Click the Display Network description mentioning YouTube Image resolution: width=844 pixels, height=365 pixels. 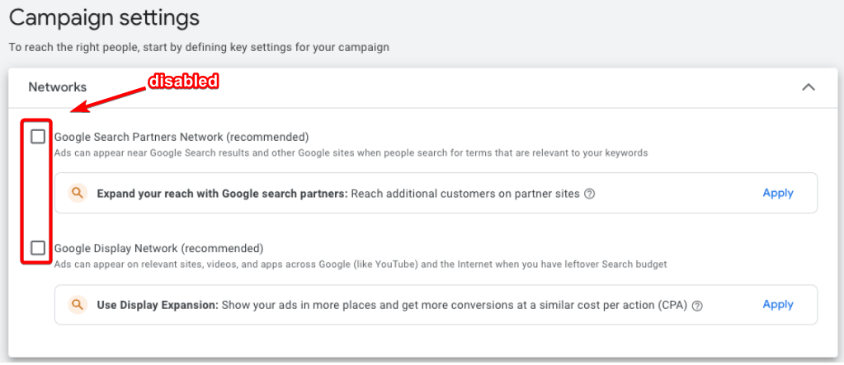click(x=361, y=264)
